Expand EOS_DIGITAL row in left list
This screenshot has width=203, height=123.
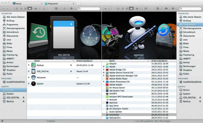coord(29,71)
